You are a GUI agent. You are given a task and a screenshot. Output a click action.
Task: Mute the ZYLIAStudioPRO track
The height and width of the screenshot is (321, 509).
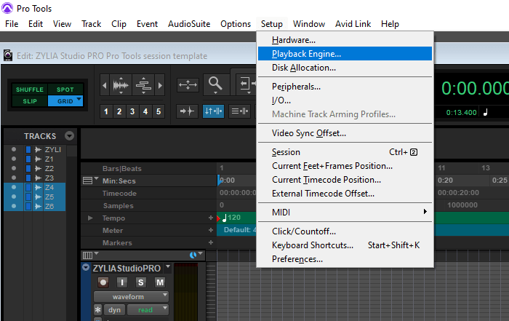160,282
